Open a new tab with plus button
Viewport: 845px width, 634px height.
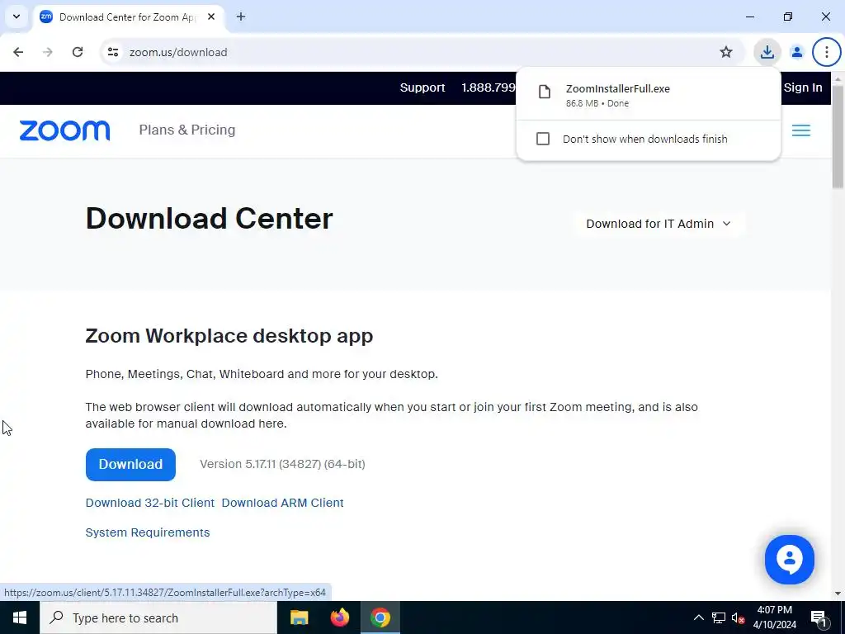coord(241,17)
